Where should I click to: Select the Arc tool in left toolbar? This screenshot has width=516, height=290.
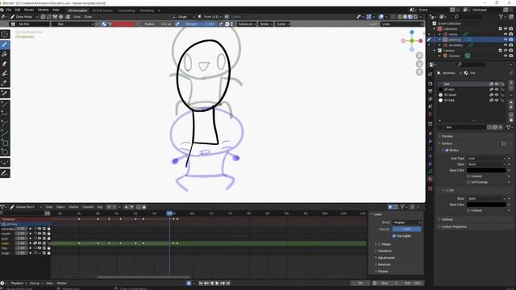pos(5,123)
